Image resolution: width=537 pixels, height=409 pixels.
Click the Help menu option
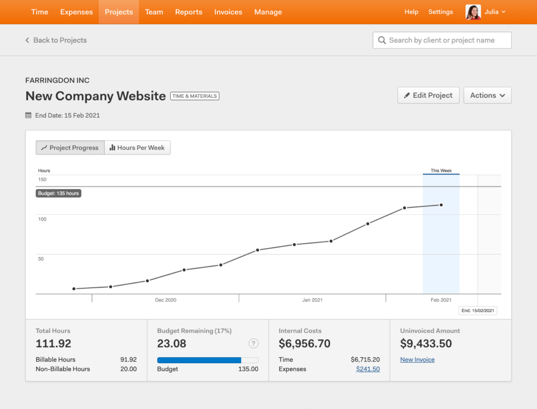[411, 12]
